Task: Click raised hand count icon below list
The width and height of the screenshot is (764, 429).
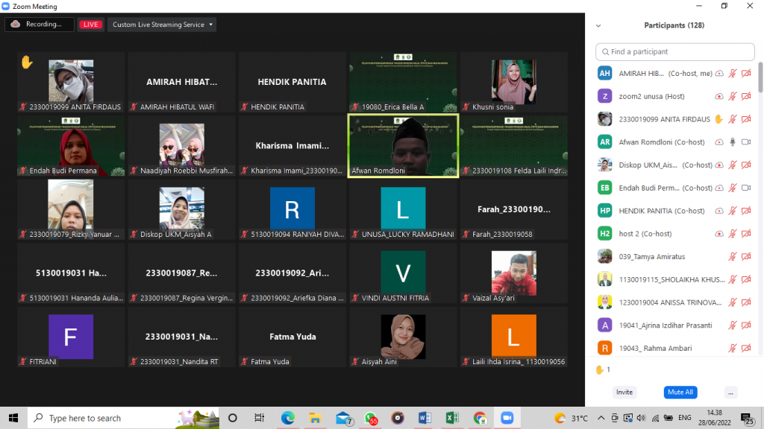Action: (x=600, y=369)
